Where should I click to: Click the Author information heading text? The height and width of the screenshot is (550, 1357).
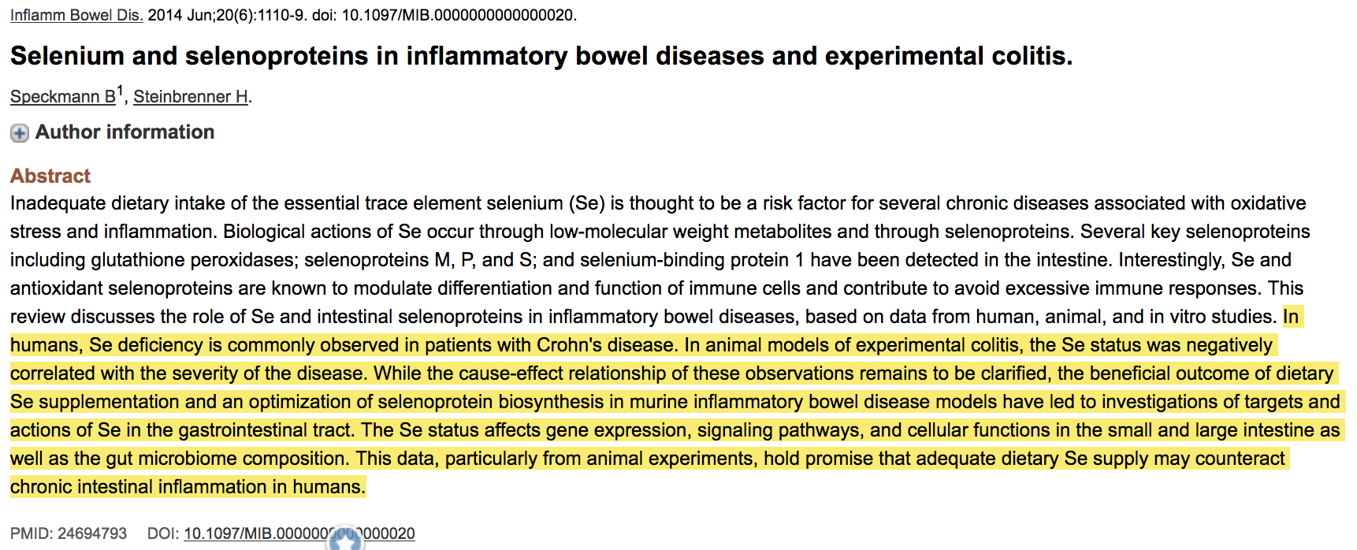(x=125, y=132)
